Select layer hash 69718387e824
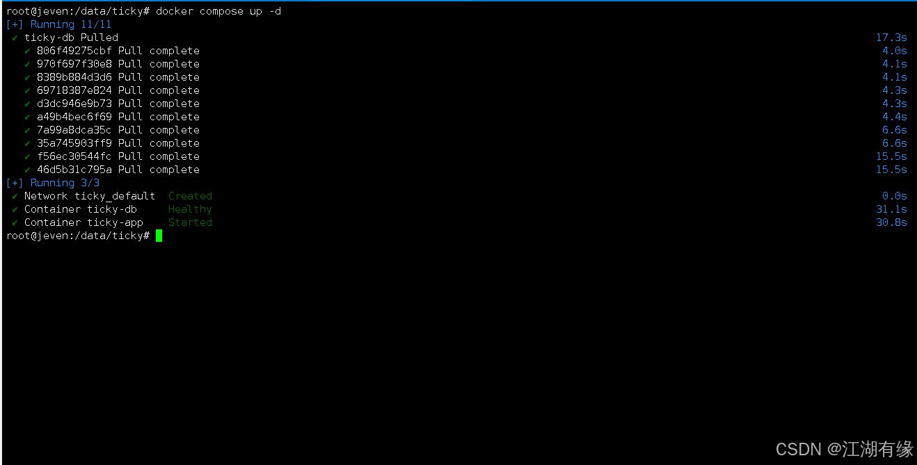917x465 pixels. point(74,90)
